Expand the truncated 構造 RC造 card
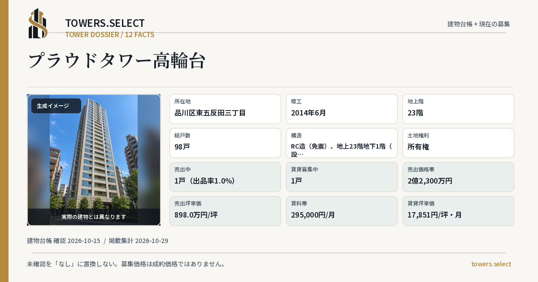The image size is (538, 282). (x=342, y=143)
